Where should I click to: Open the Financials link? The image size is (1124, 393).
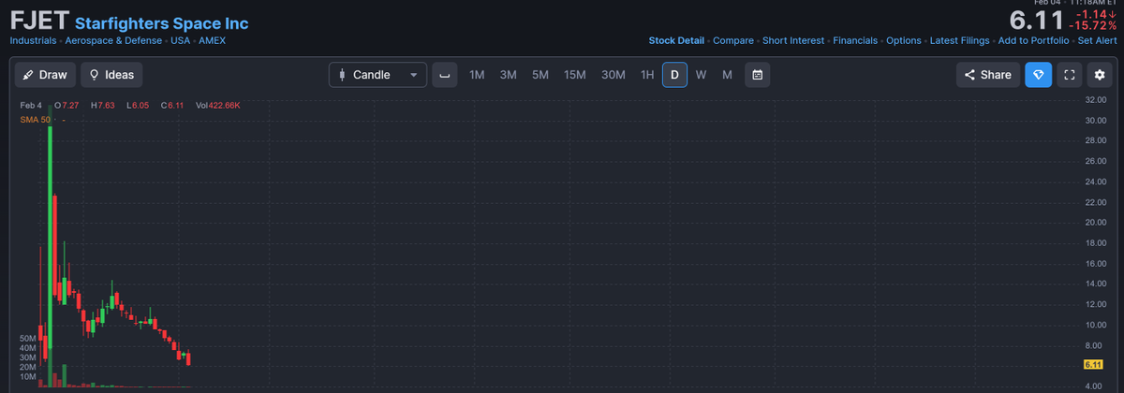pyautogui.click(x=855, y=41)
